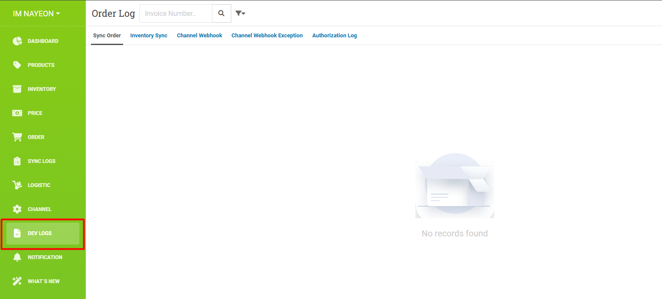Switch to the Inventory Sync tab
The width and height of the screenshot is (662, 299).
[149, 36]
